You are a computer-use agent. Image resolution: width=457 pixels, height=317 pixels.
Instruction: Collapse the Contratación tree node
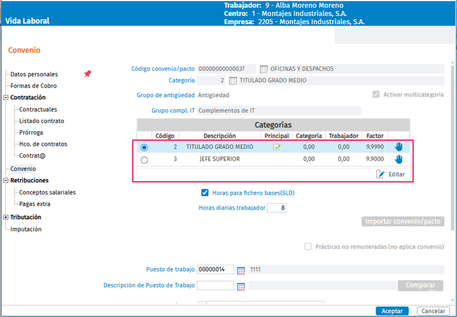coord(6,98)
